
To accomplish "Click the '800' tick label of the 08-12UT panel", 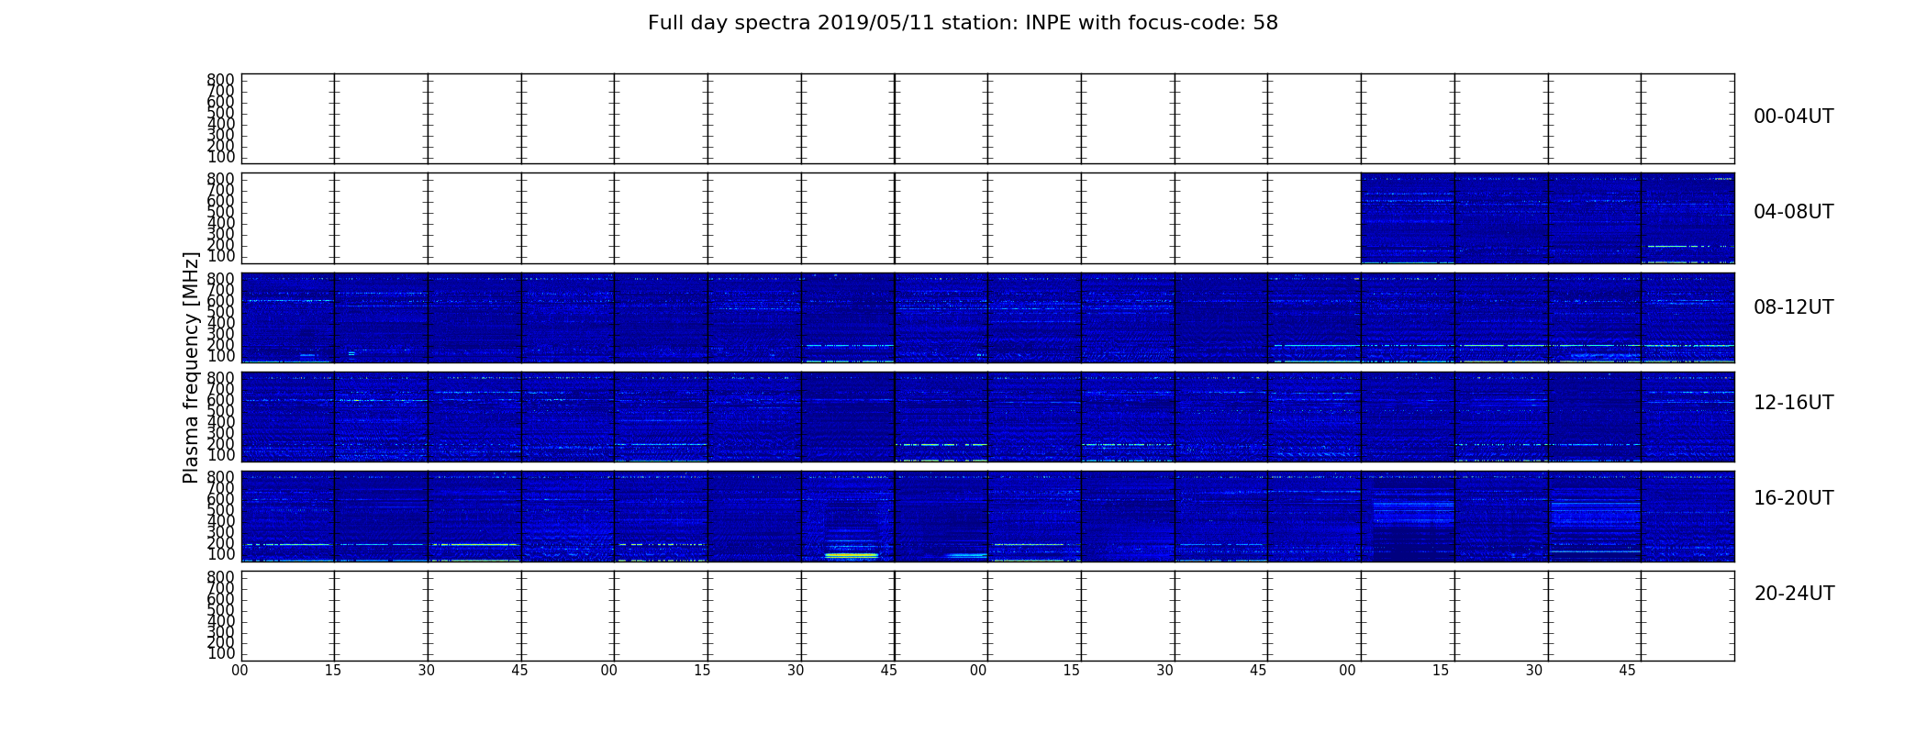I will click(221, 278).
